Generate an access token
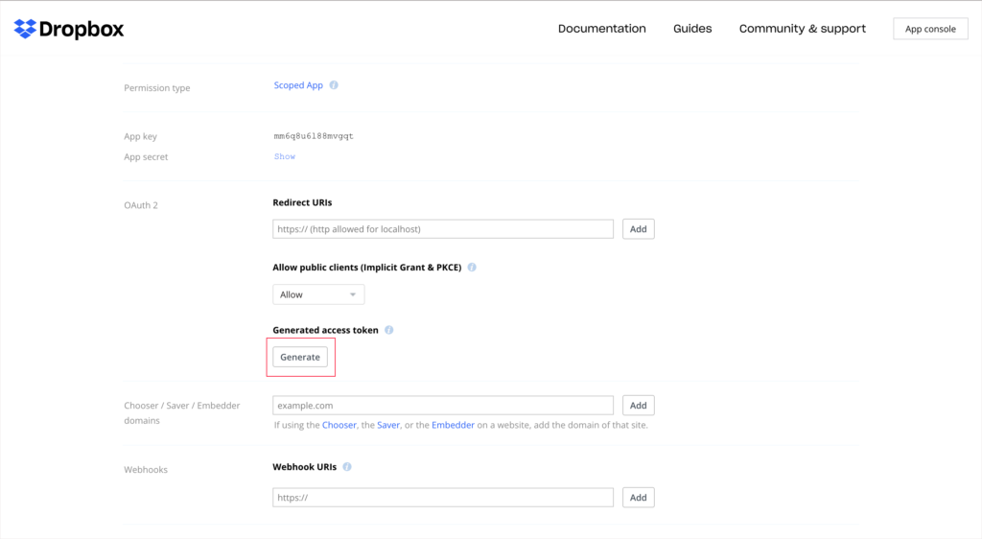Image resolution: width=982 pixels, height=539 pixels. pos(300,357)
